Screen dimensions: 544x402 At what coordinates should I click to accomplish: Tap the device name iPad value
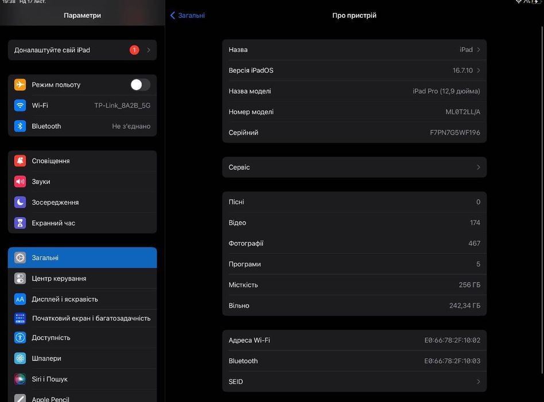[466, 49]
